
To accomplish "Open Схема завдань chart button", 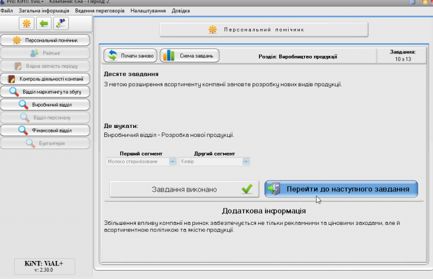I will tap(189, 56).
